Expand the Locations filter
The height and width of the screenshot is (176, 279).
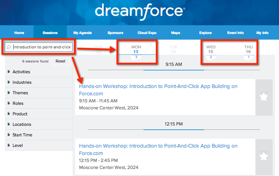point(39,124)
